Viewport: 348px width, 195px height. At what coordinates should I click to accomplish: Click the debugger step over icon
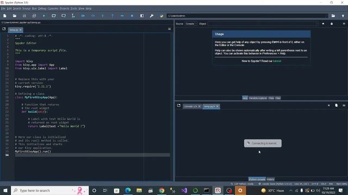pos(93,16)
